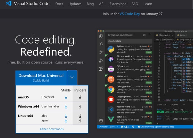The image size is (193, 138).
Task: Open the Extensions navigation item
Action: tap(118, 4)
